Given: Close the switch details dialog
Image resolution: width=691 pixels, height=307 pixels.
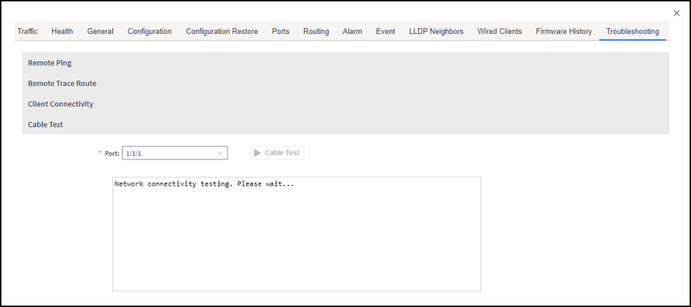Looking at the screenshot, I should [676, 13].
